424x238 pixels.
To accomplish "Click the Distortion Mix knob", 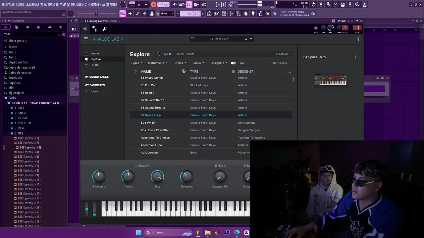I will [220, 177].
